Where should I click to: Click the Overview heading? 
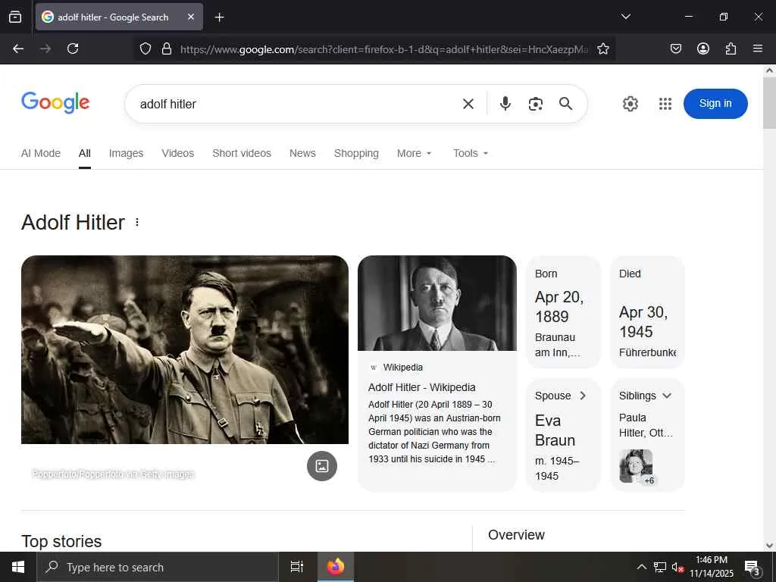coord(516,535)
